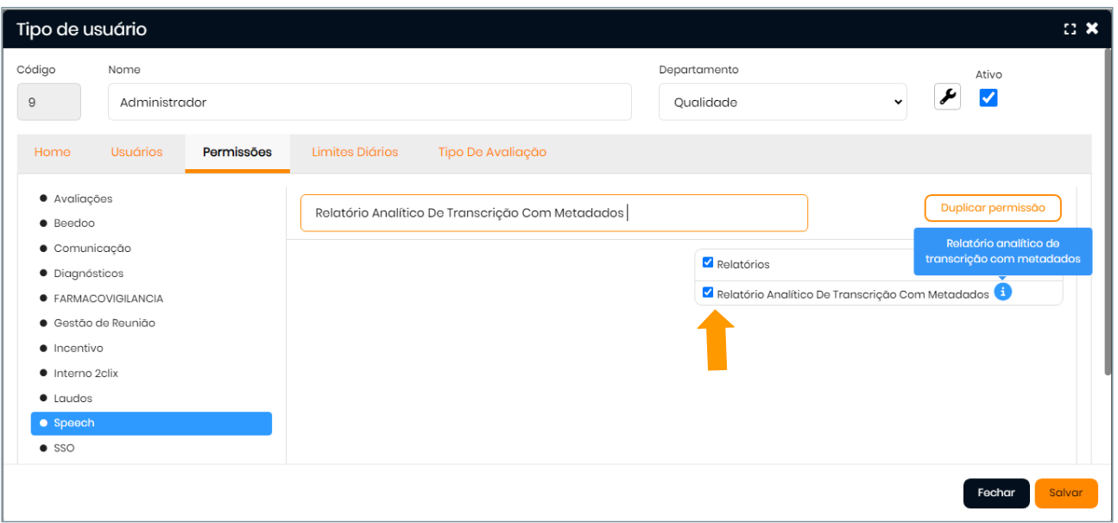Select Avaliações in the permissions list

83,198
